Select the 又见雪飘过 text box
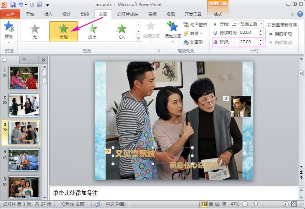 coord(135,154)
